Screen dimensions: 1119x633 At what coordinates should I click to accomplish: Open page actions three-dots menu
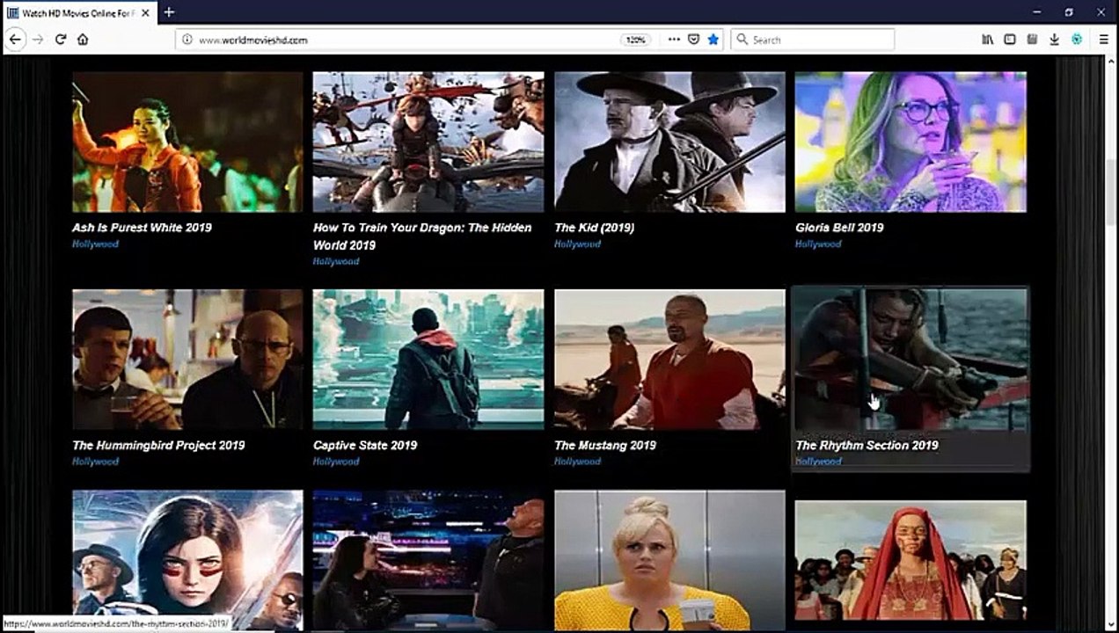(x=674, y=40)
